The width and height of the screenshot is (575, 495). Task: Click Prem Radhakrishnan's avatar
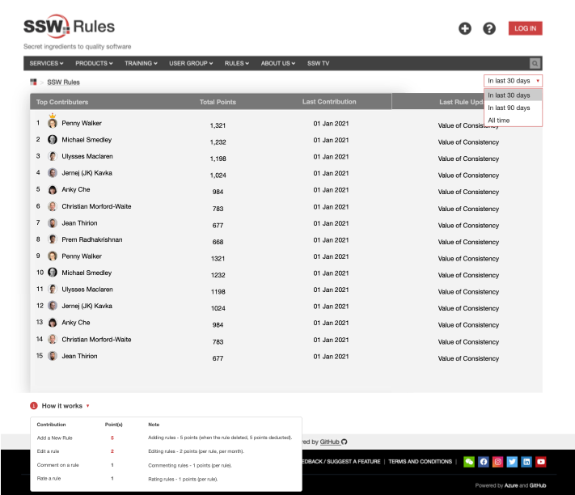53,239
